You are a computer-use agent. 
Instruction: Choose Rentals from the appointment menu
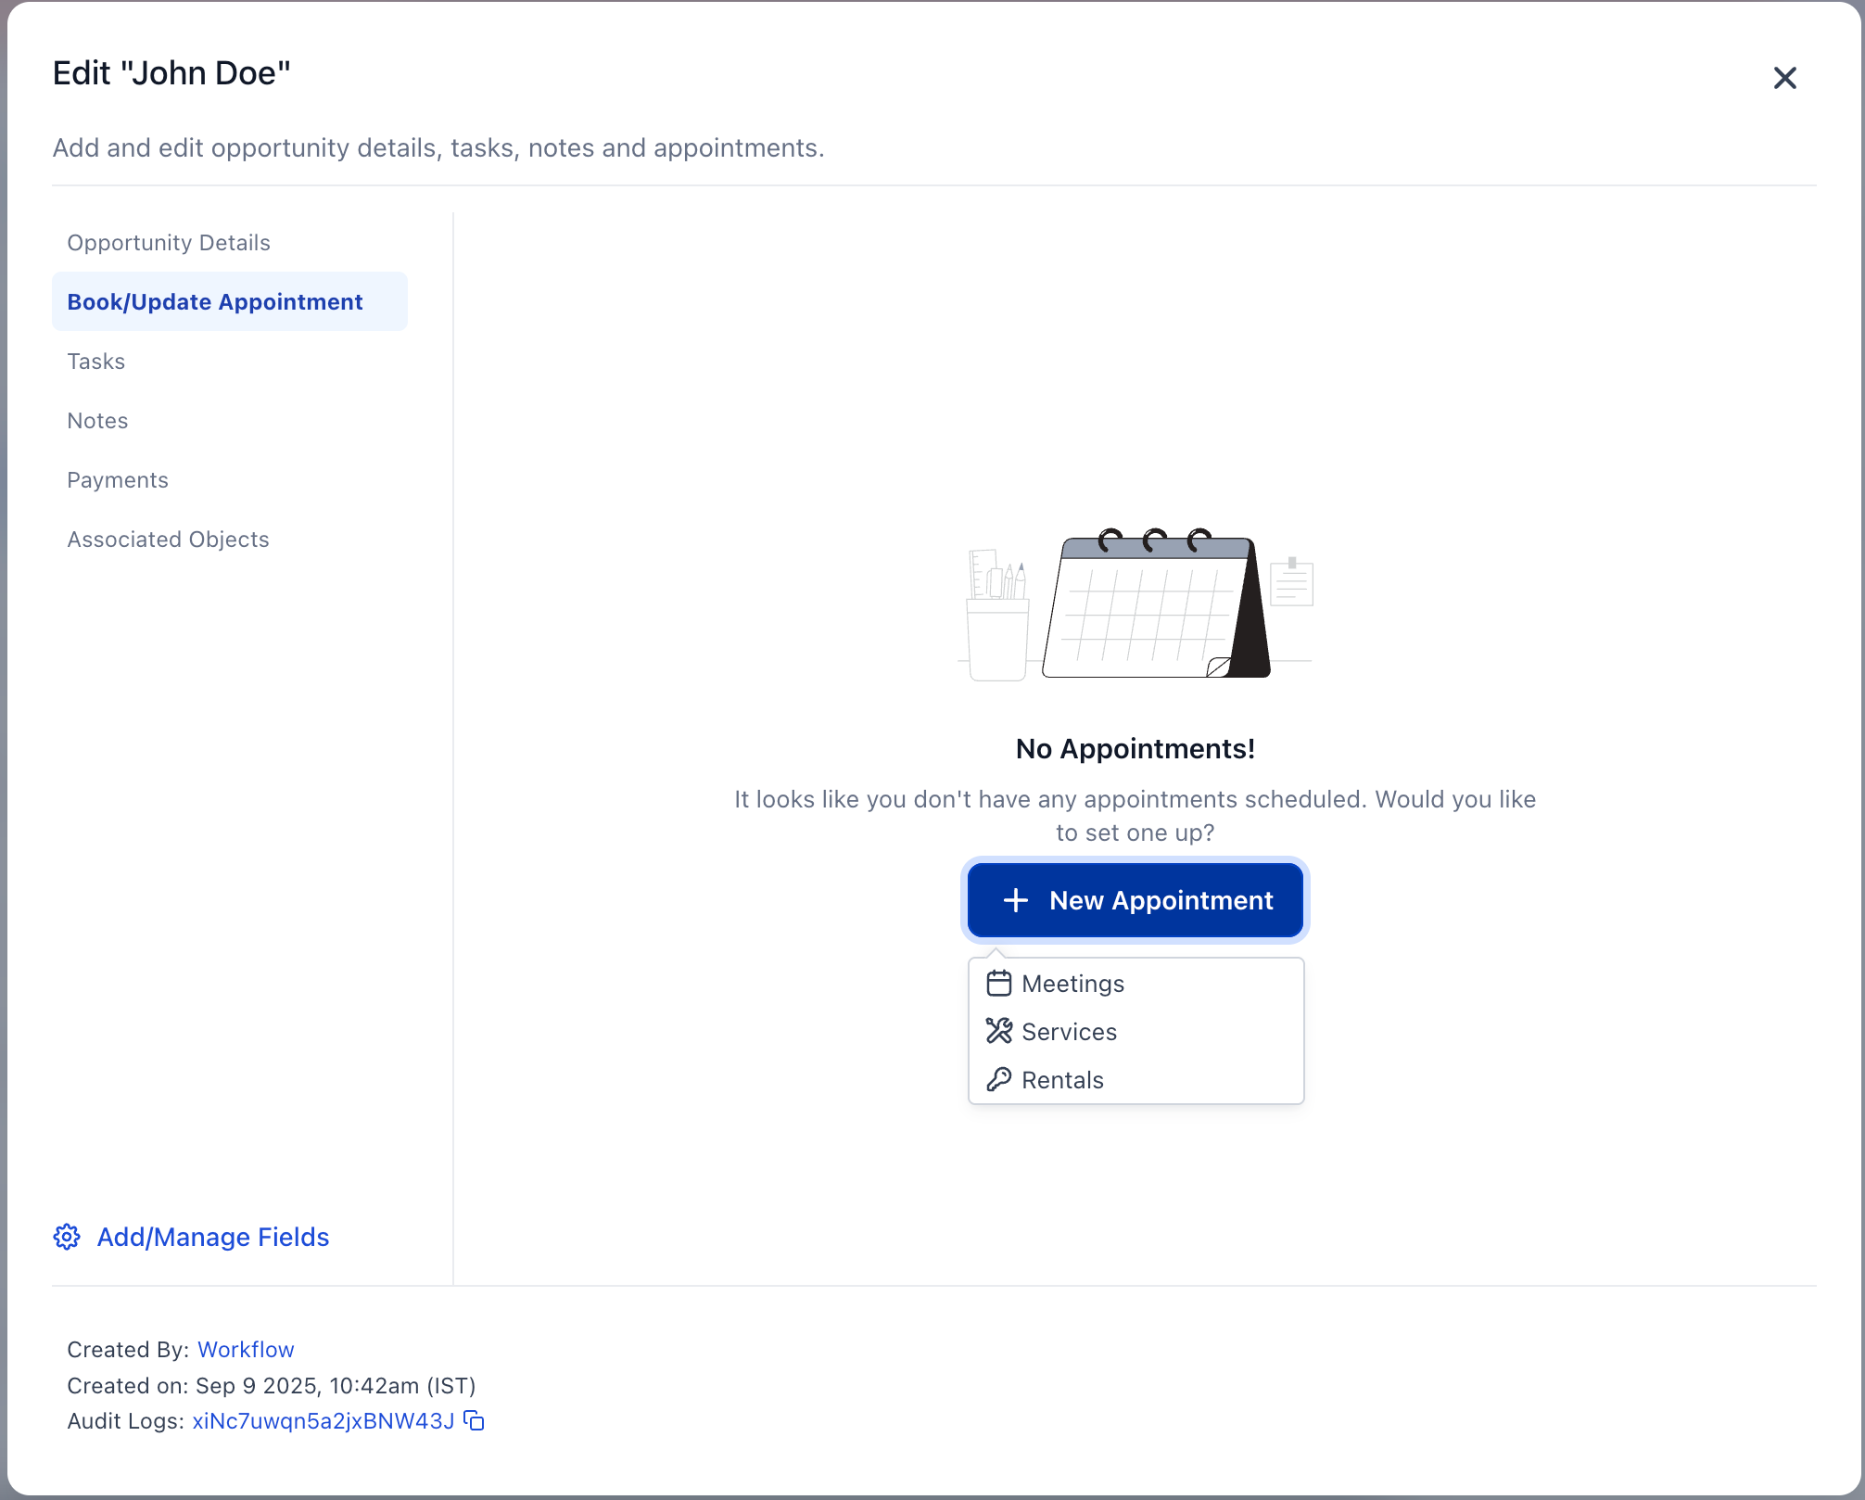(1061, 1078)
